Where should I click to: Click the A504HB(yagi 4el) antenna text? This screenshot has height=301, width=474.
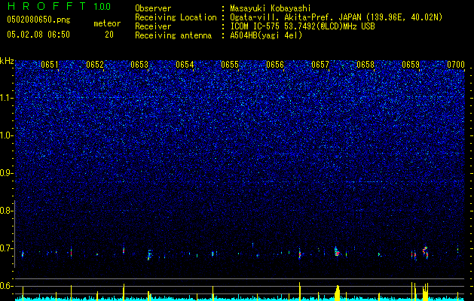tap(266, 35)
